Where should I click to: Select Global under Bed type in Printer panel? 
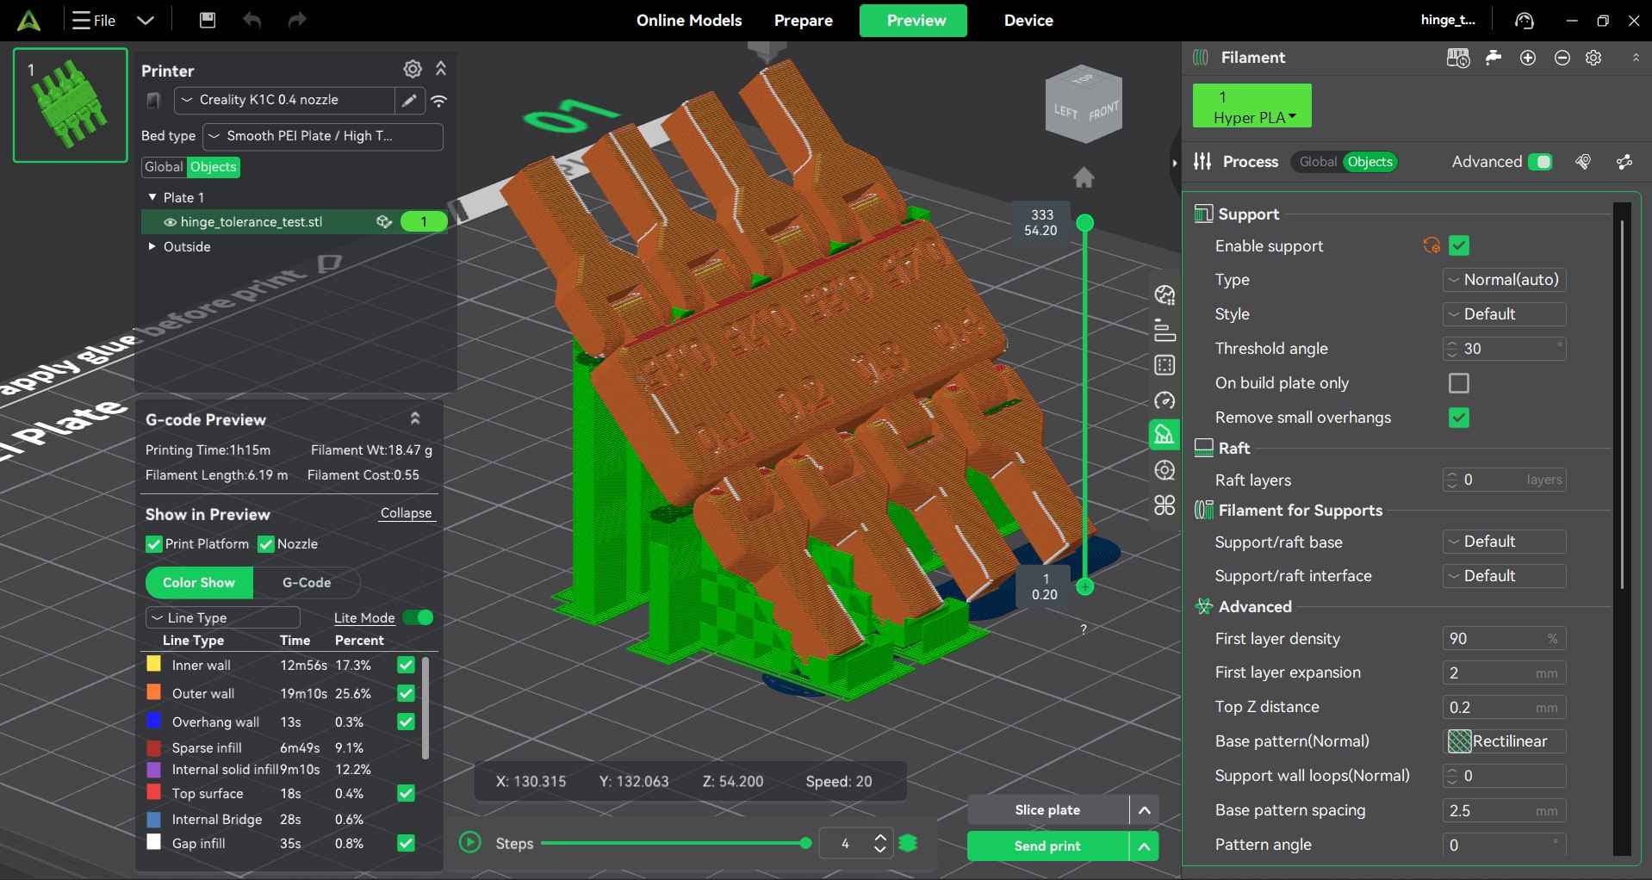pyautogui.click(x=164, y=167)
